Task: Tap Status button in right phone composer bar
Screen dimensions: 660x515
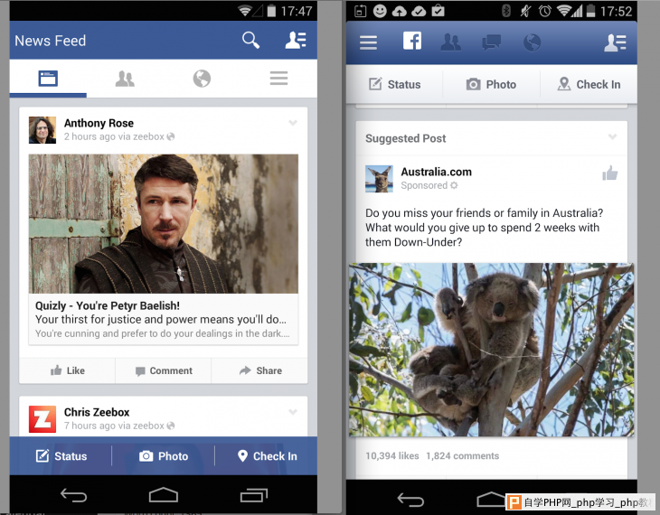Action: click(394, 85)
